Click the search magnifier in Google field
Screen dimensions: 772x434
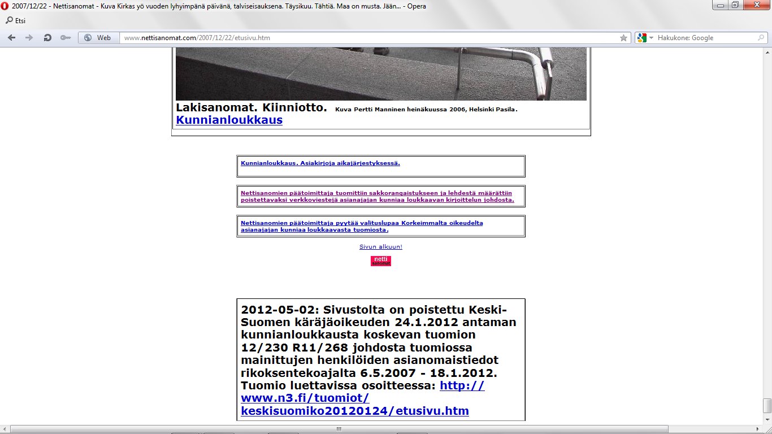click(761, 38)
